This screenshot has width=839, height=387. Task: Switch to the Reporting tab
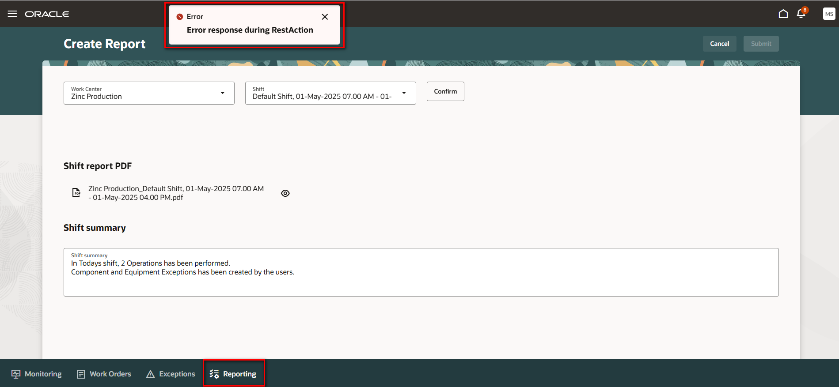233,374
